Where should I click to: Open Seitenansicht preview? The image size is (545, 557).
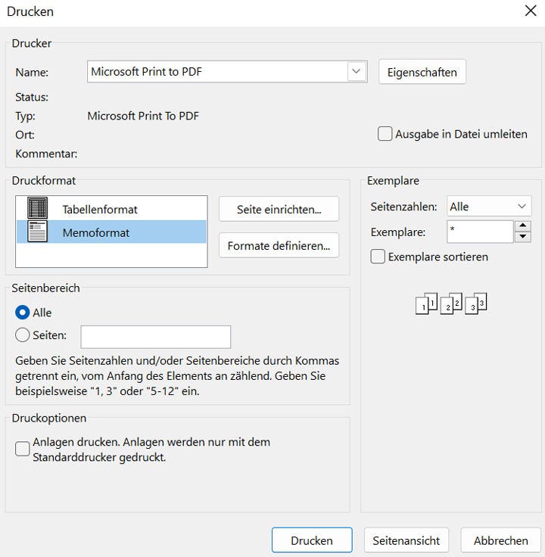(406, 540)
